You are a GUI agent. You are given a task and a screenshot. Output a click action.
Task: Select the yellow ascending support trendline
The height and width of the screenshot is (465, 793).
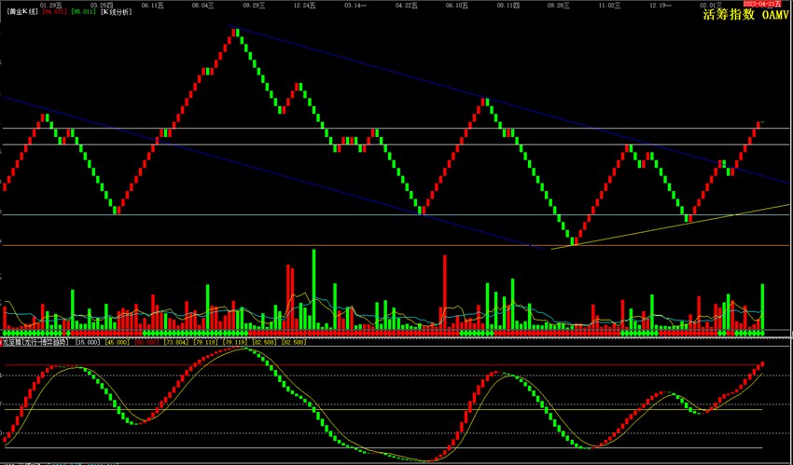(670, 226)
